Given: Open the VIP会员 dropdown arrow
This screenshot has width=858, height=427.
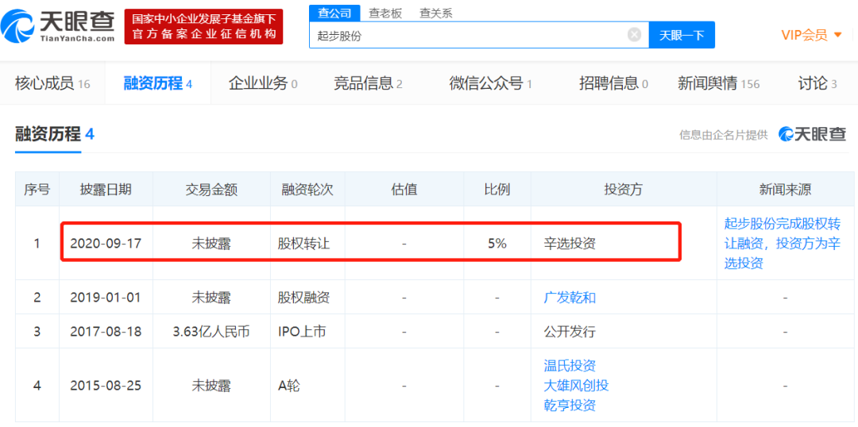Looking at the screenshot, I should [838, 36].
